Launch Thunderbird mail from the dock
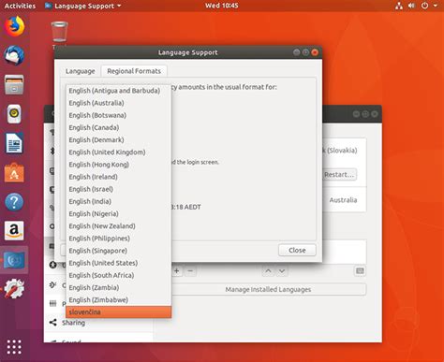Image resolution: width=444 pixels, height=362 pixels. pyautogui.click(x=14, y=56)
